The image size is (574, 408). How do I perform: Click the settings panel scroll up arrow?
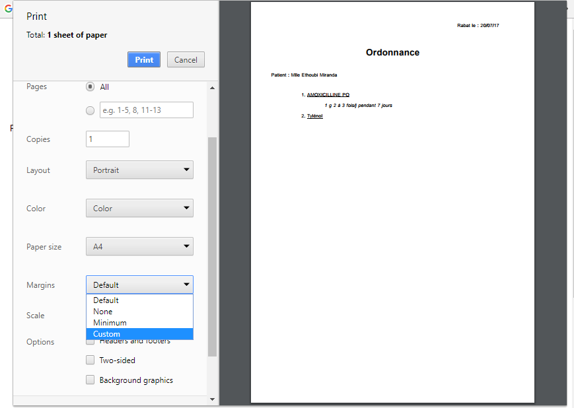[212, 88]
